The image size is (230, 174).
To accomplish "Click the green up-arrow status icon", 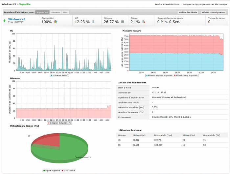I will pos(5,21).
